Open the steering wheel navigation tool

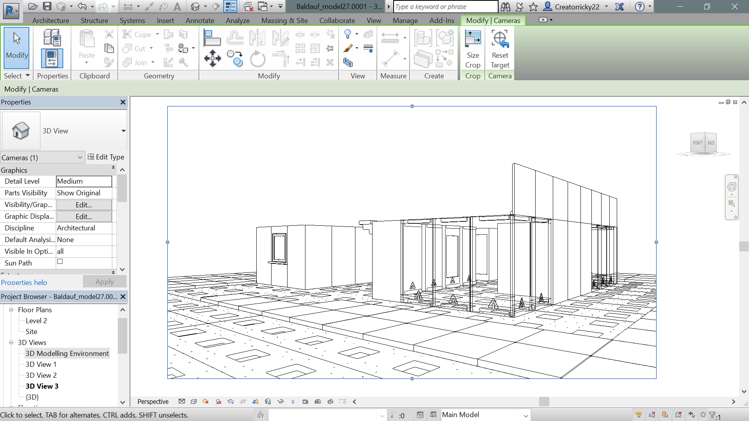732,187
